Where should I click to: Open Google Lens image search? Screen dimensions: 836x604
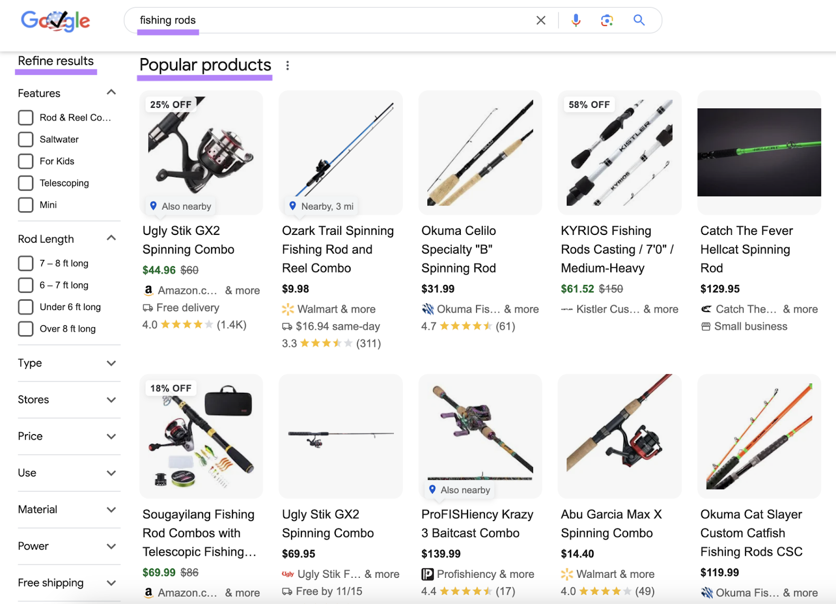(607, 20)
